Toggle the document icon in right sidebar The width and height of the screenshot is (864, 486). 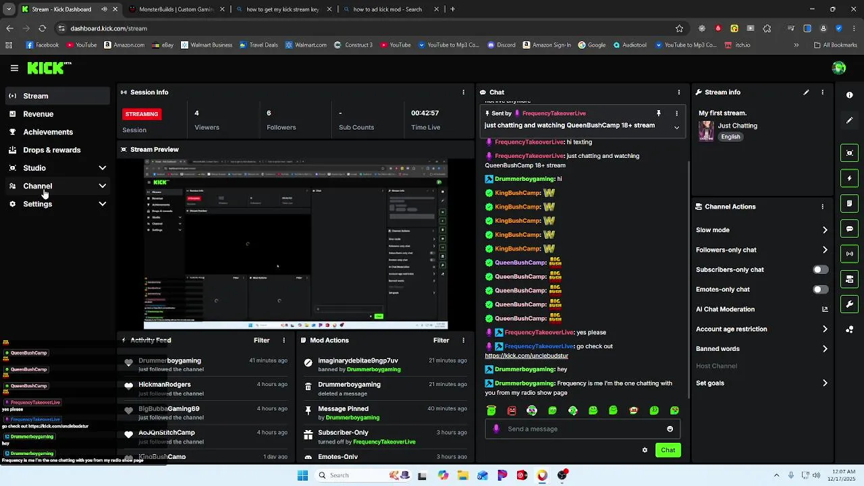(850, 203)
